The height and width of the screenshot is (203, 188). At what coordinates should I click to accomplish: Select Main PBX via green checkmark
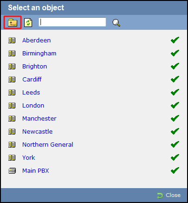(x=175, y=170)
